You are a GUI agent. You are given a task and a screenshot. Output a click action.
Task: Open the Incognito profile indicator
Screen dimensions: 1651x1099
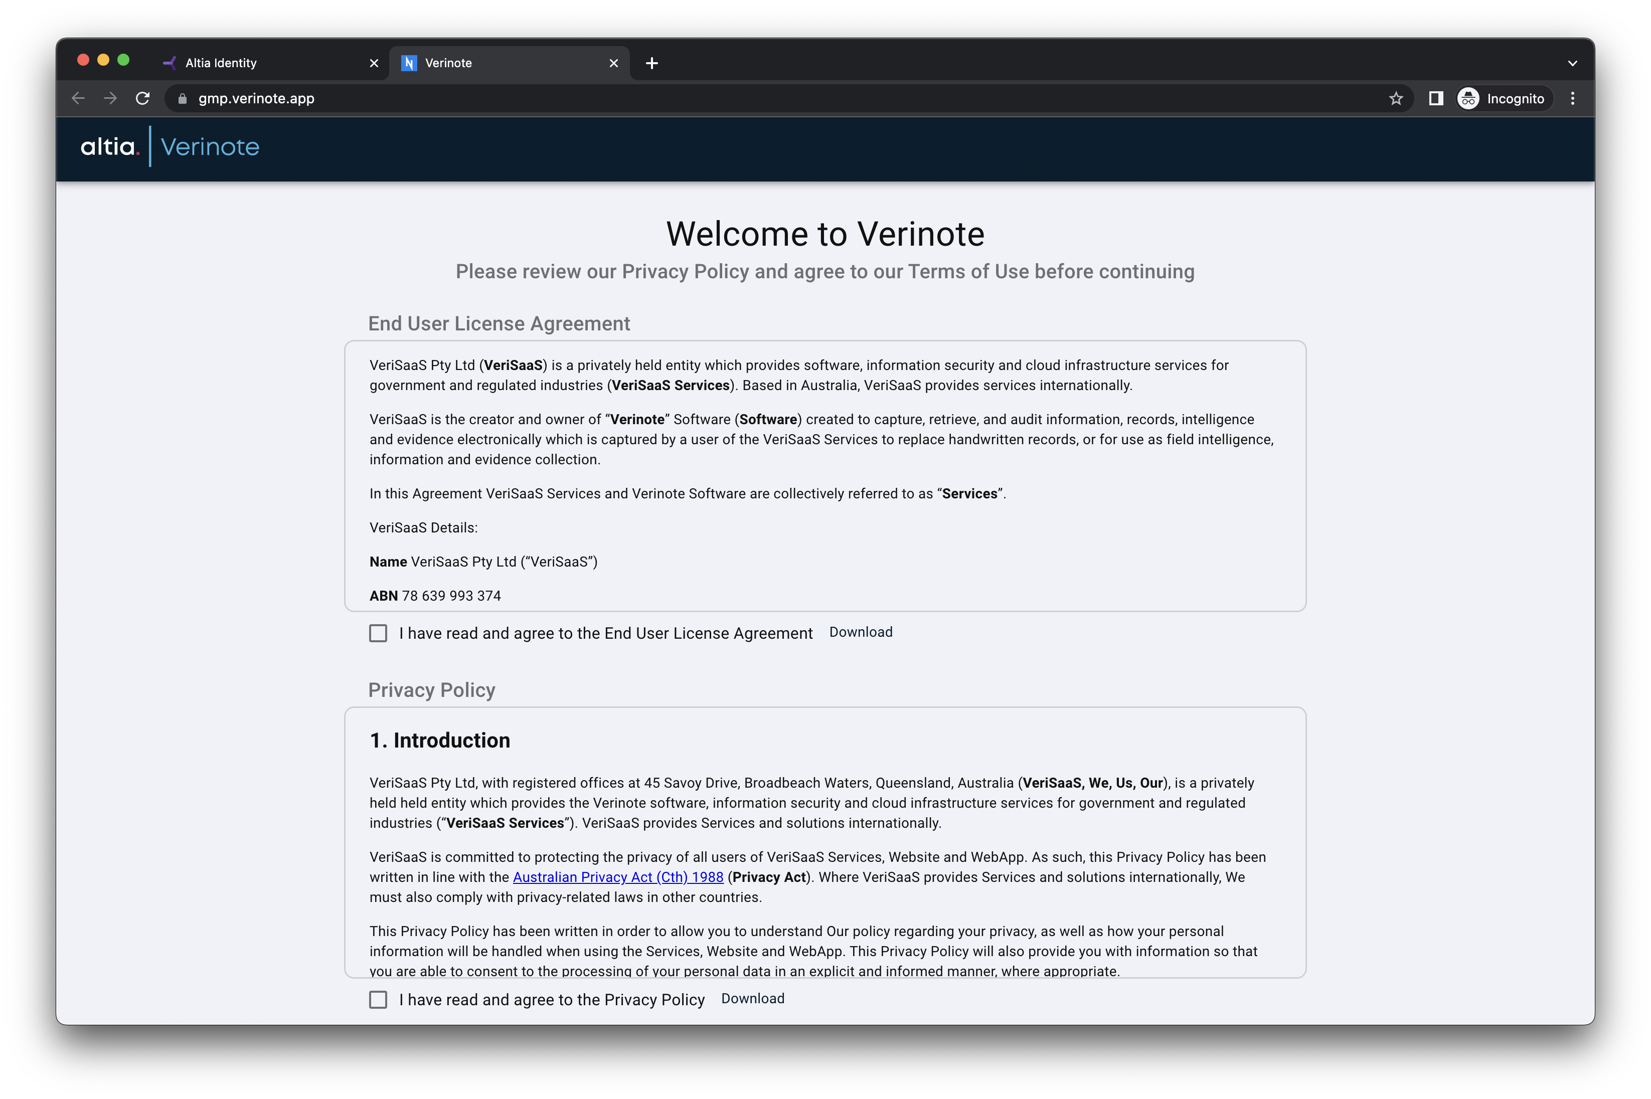point(1502,98)
